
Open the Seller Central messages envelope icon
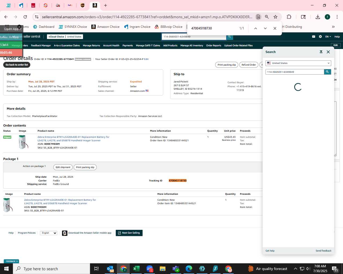click(314, 37)
